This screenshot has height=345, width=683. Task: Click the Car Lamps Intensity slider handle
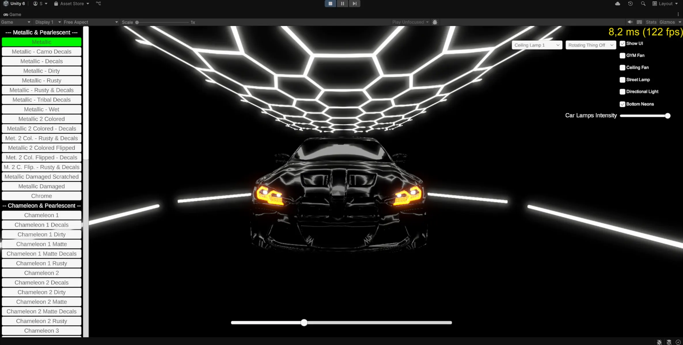[667, 116]
